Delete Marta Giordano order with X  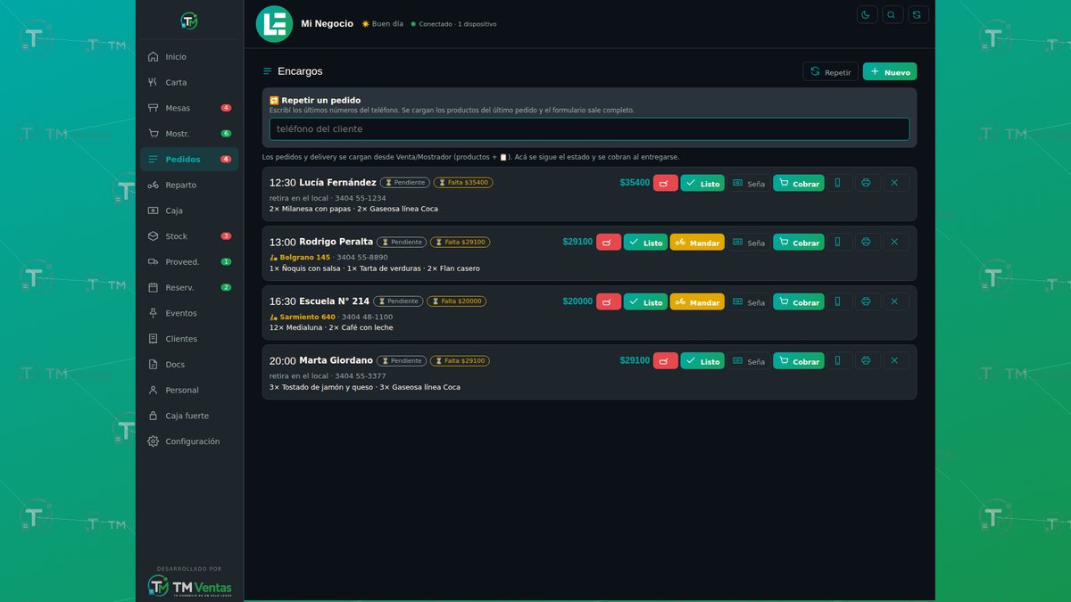tap(896, 360)
